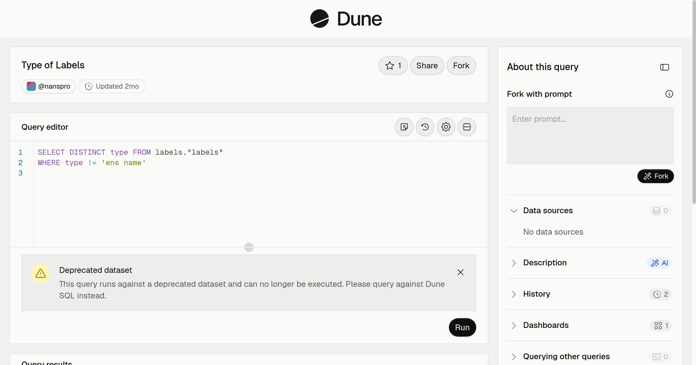Screen dimensions: 696x365
Task: Click the Querying other queries count badge
Action: (x=660, y=357)
